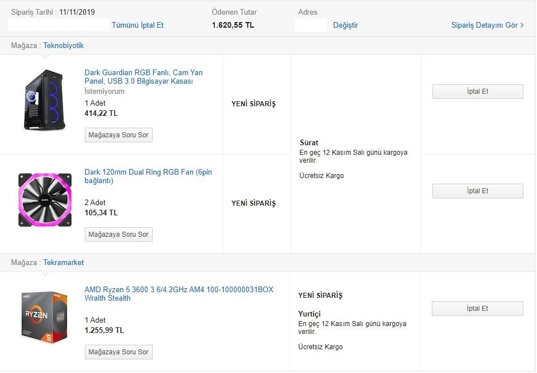Click the paid total 1.620,55 TL amount
Image resolution: width=537 pixels, height=373 pixels.
pos(233,25)
